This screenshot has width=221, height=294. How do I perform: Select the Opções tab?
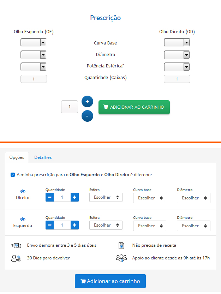[x=17, y=157]
